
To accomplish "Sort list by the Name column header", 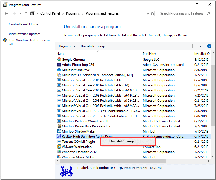I will pos(98,53).
